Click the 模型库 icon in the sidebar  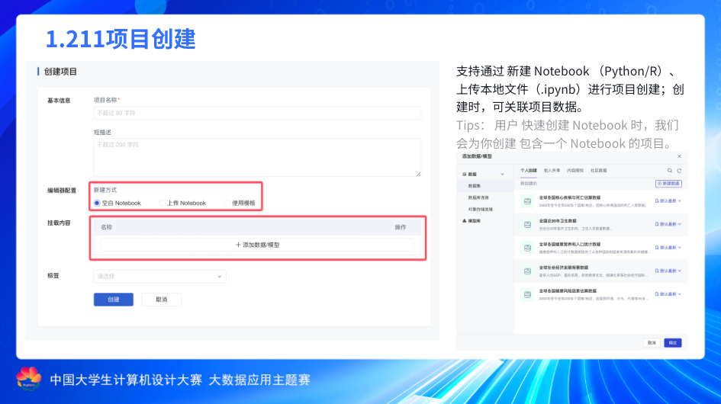click(465, 220)
